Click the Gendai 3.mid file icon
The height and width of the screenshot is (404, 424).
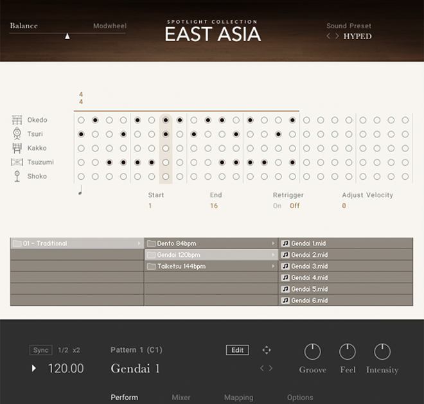tap(285, 266)
